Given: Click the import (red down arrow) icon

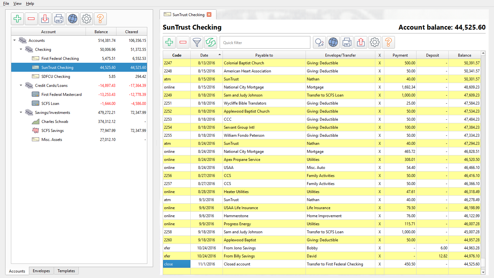Looking at the screenshot, I should pyautogui.click(x=45, y=19).
